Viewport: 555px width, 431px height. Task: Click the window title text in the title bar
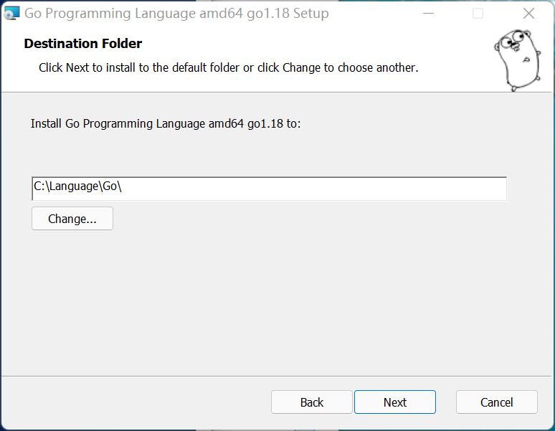click(176, 13)
